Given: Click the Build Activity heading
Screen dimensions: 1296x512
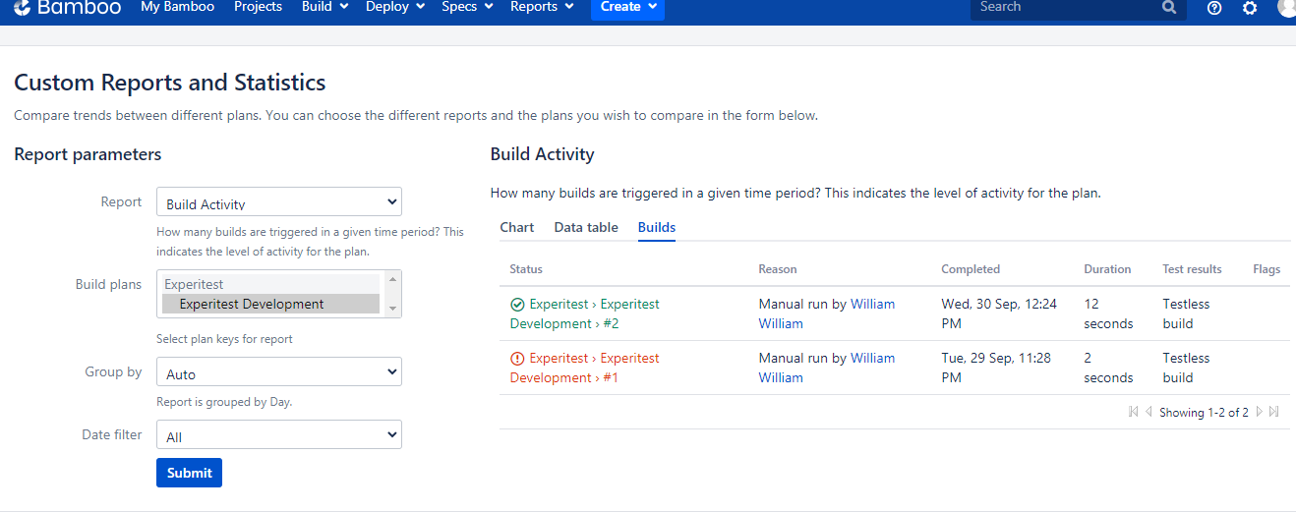Looking at the screenshot, I should 542,154.
